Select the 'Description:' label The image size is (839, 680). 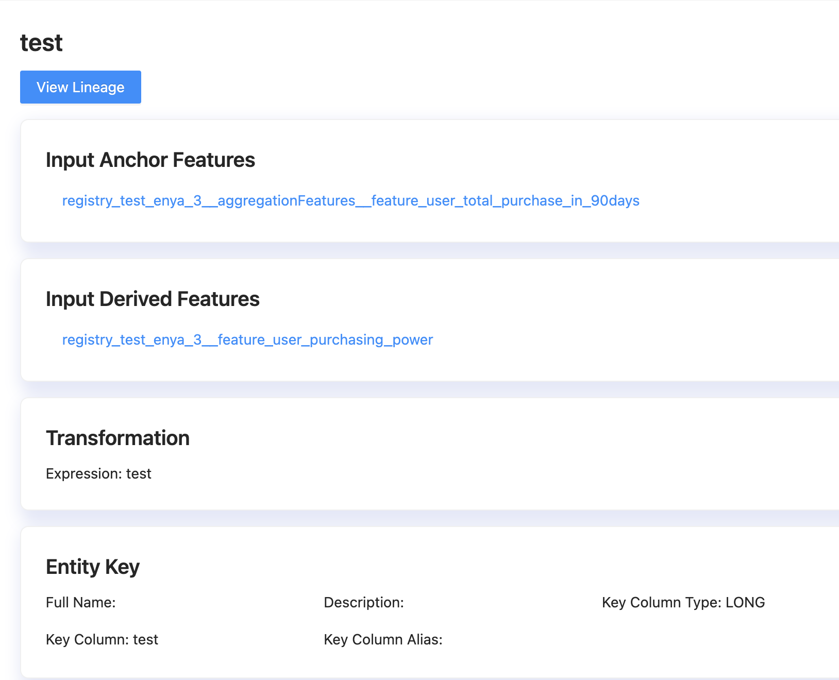[364, 603]
